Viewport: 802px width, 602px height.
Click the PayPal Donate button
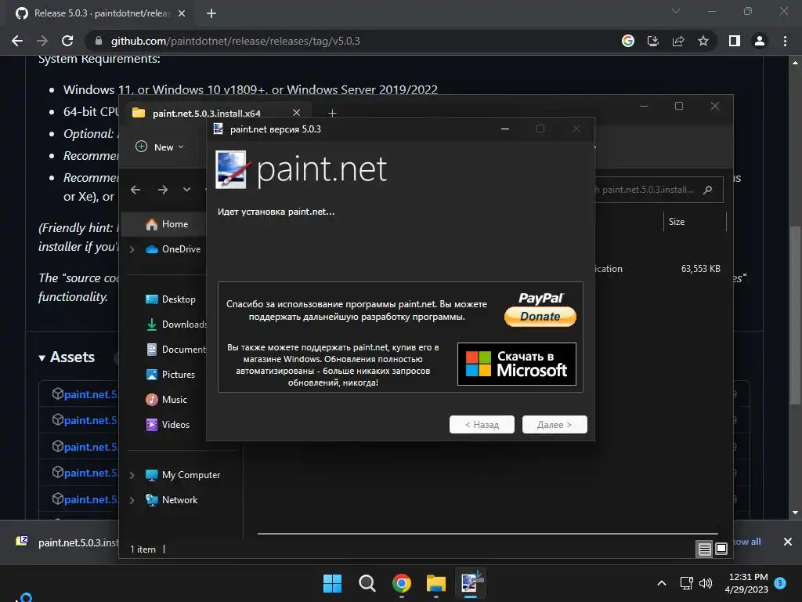(x=540, y=310)
